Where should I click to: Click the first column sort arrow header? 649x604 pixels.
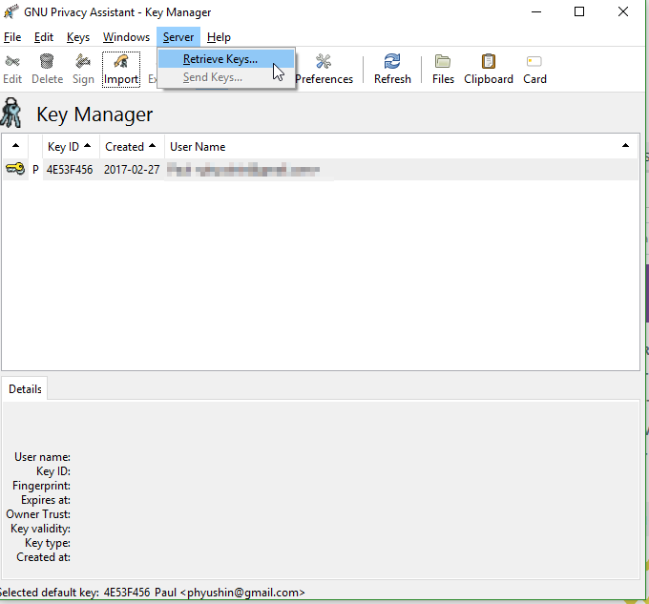tap(15, 146)
